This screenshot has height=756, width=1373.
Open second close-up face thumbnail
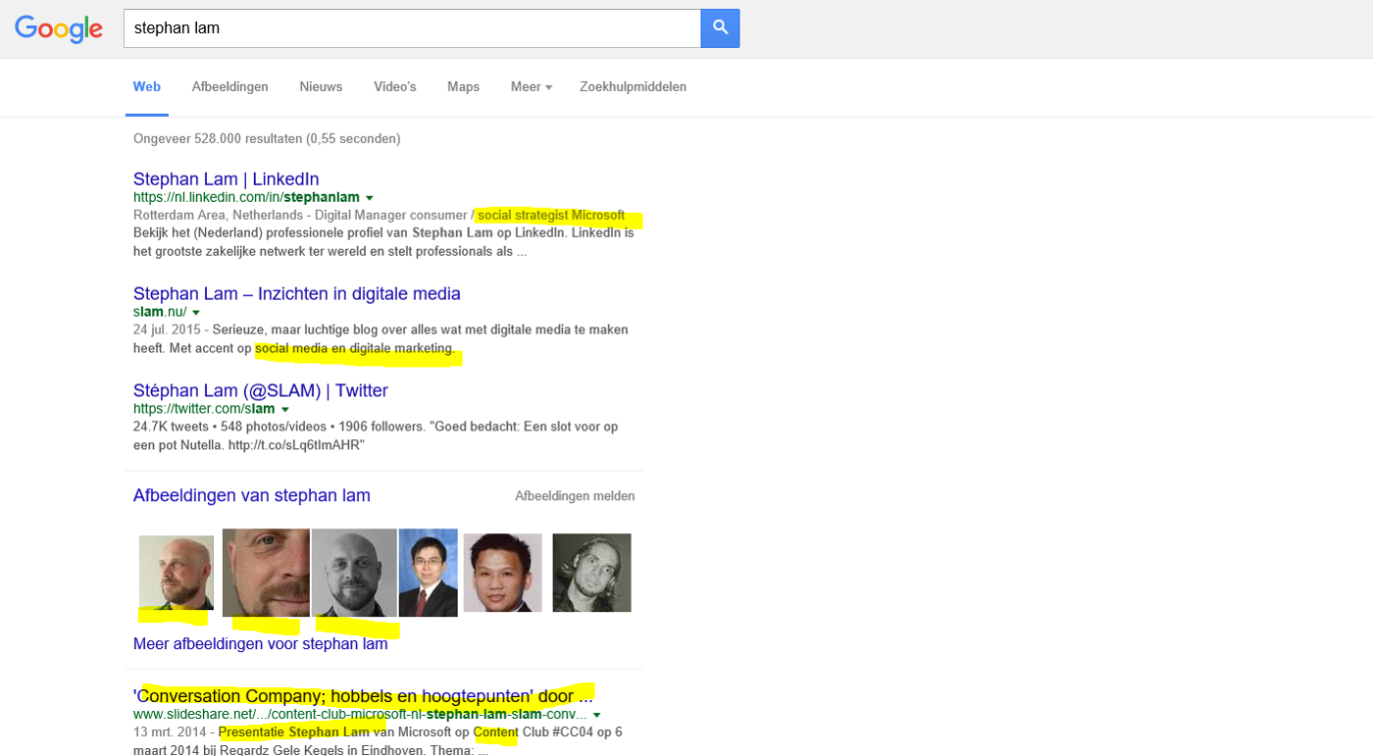pos(266,573)
